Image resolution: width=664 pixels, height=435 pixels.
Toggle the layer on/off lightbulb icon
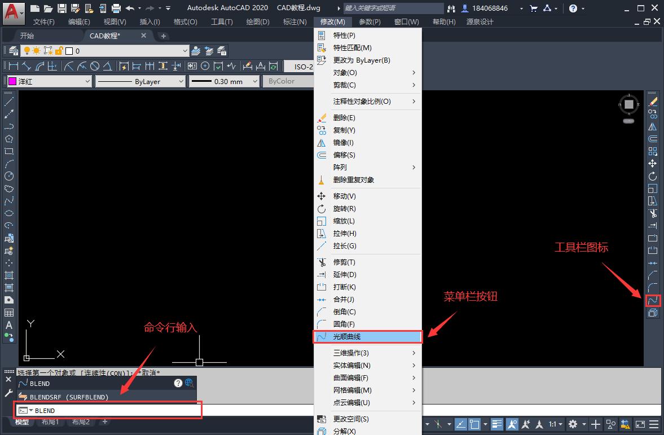point(27,51)
